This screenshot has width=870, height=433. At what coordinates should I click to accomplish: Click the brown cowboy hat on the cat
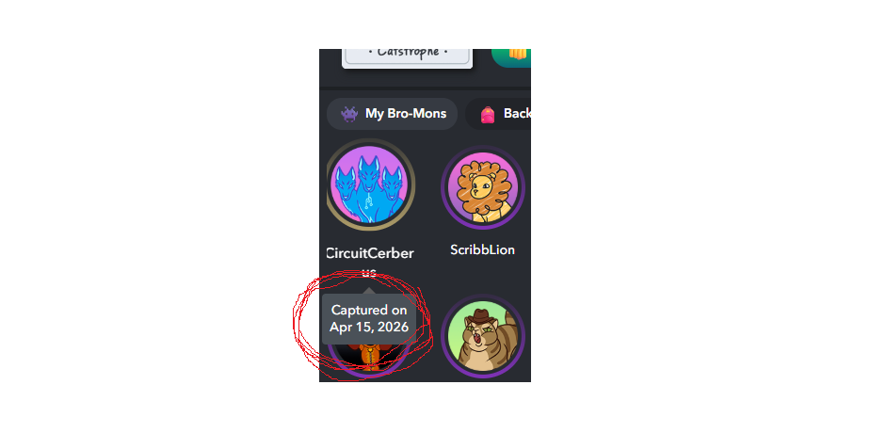click(x=479, y=317)
